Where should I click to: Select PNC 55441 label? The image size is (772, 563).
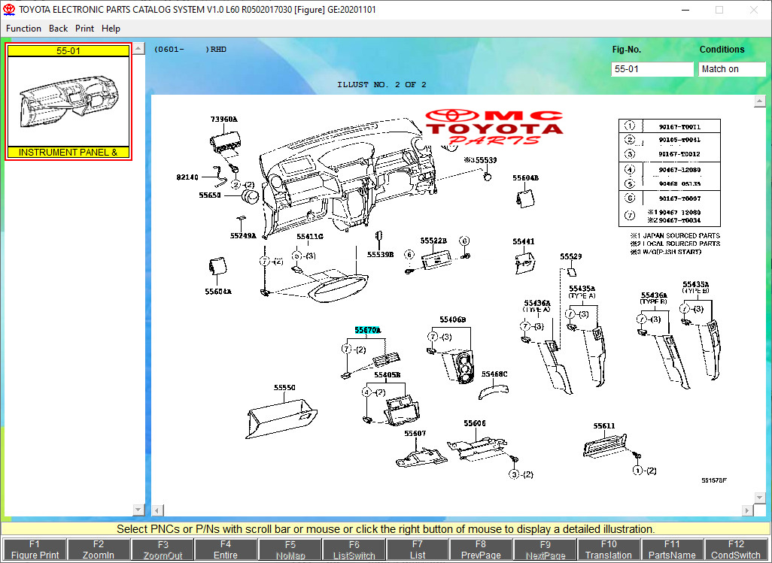click(x=524, y=241)
